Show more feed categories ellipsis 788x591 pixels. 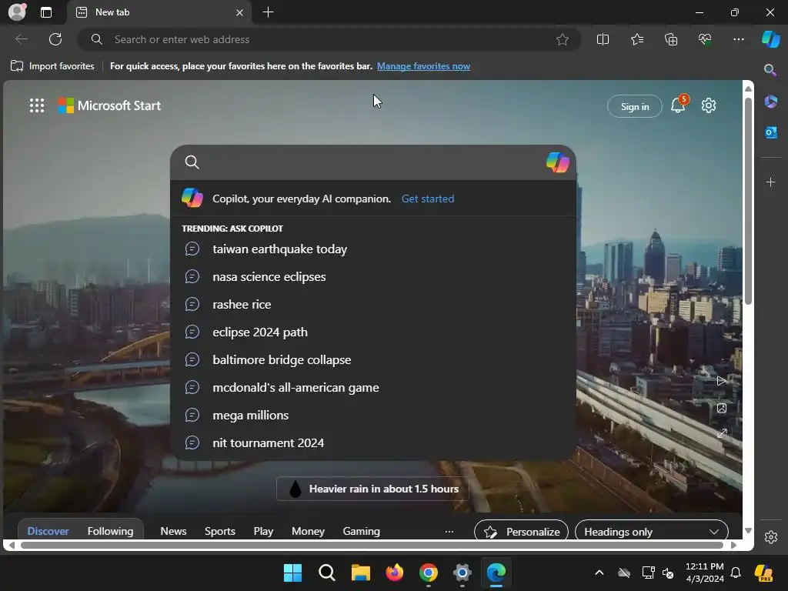click(449, 531)
